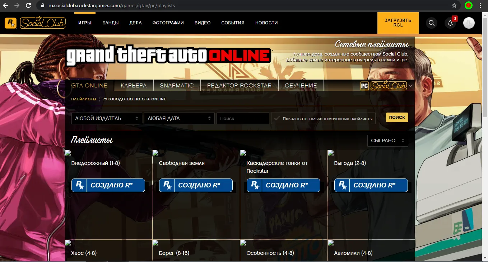The width and height of the screenshot is (488, 262).
Task: Click R* icon on Внедорожный badge
Action: pos(79,185)
